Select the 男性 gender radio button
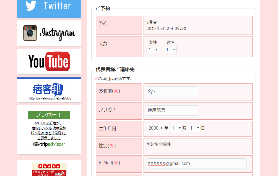The image size is (278, 176). coord(161,144)
